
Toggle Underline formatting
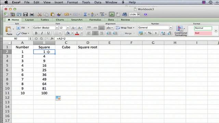click(48, 33)
